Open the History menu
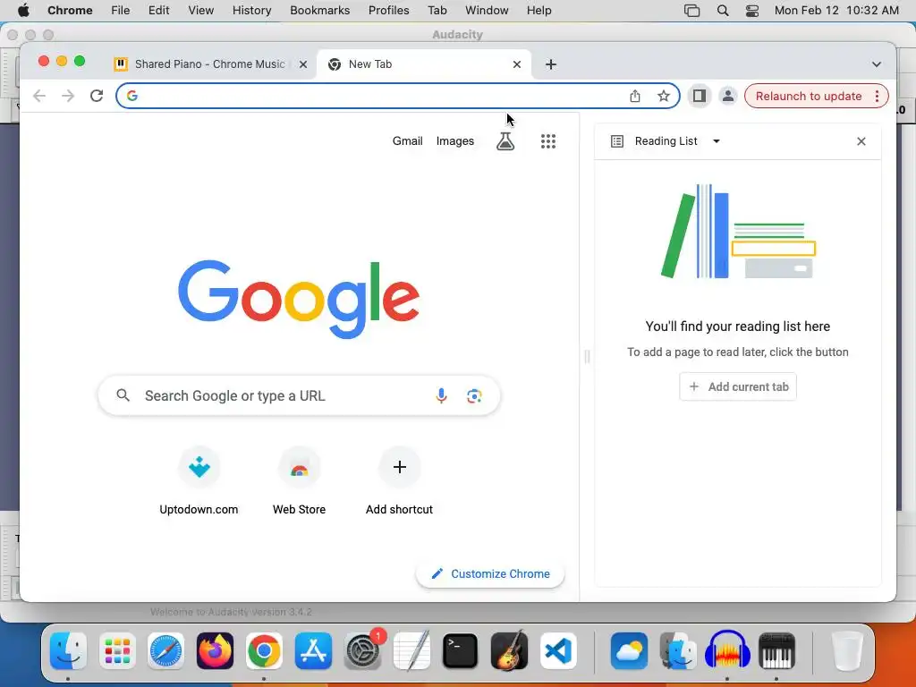The width and height of the screenshot is (916, 687). (251, 11)
